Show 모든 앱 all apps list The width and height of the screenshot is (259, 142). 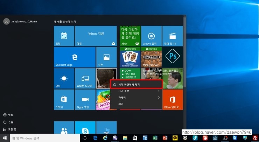(x=10, y=129)
